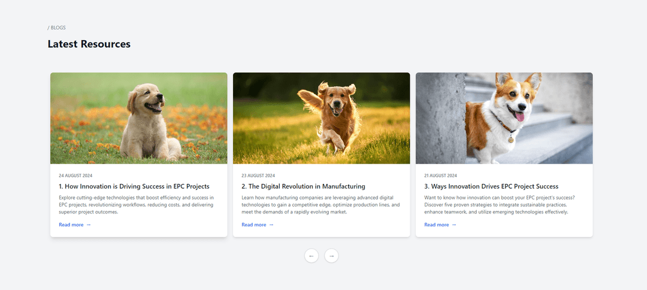Click Read more text on the third blog card
The height and width of the screenshot is (290, 647).
pyautogui.click(x=437, y=225)
